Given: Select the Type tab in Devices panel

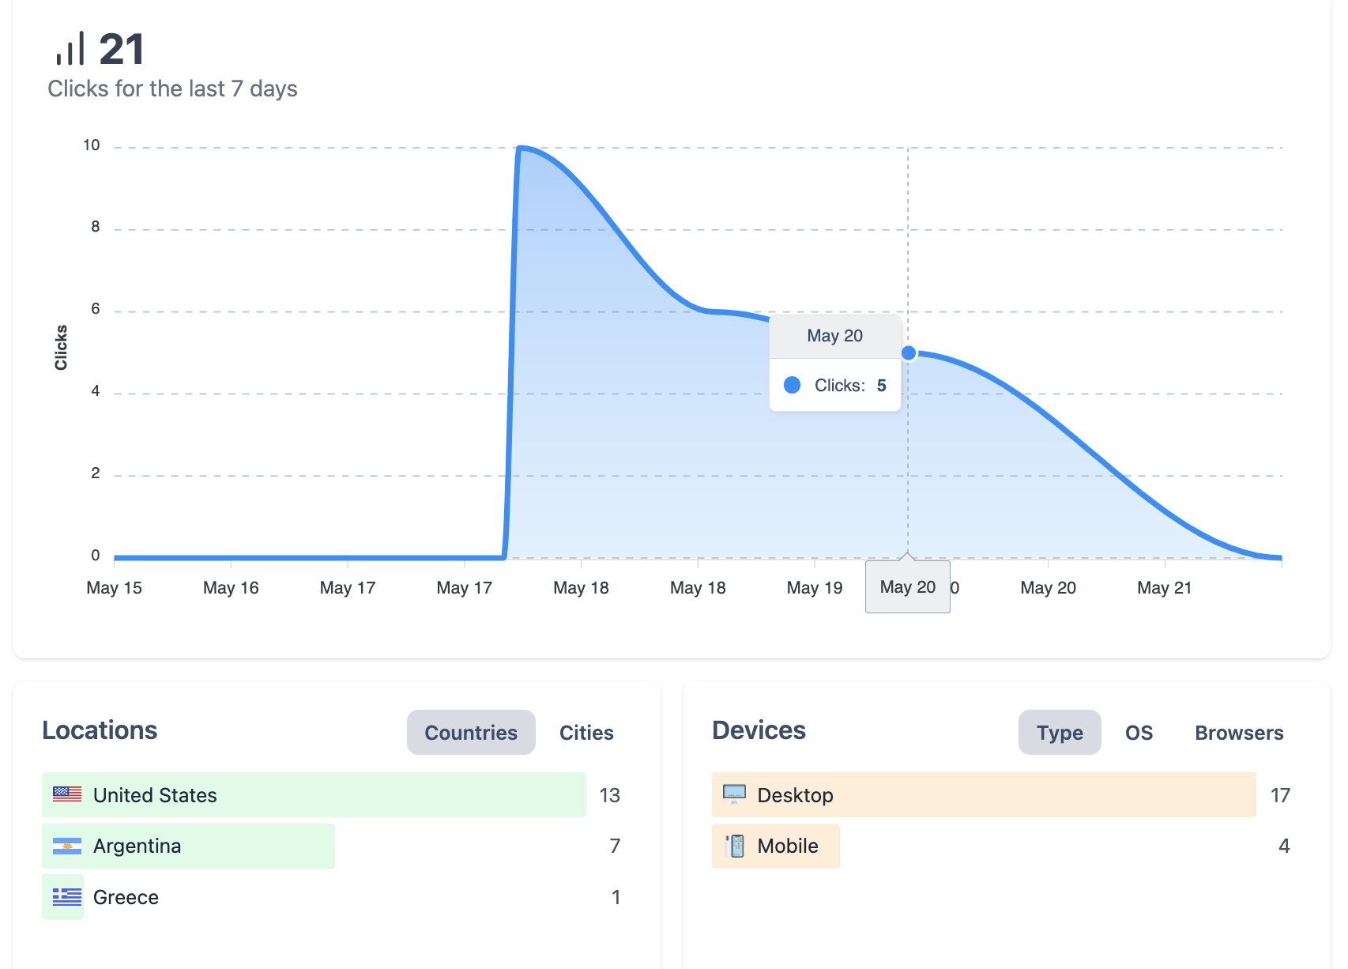Looking at the screenshot, I should pos(1059,733).
